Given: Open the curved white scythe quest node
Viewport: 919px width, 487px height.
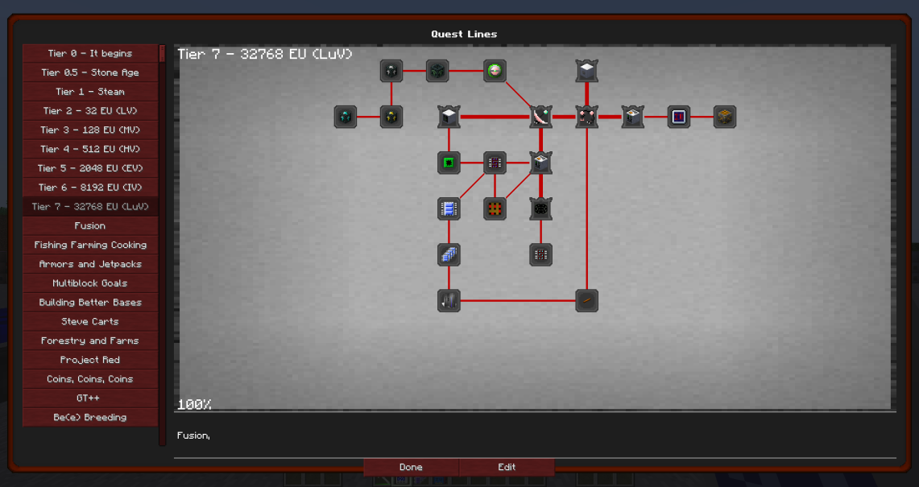Looking at the screenshot, I should point(540,117).
